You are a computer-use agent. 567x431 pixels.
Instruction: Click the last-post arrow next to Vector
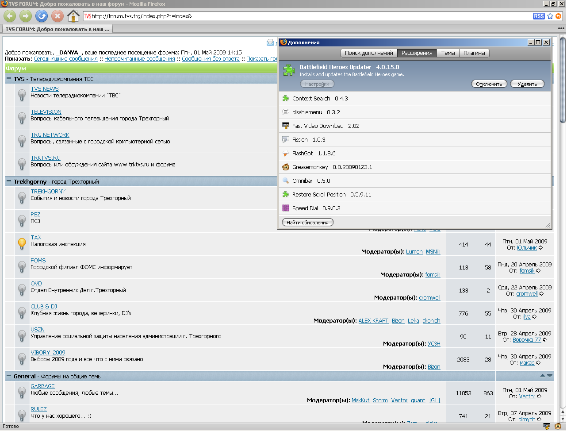[539, 396]
